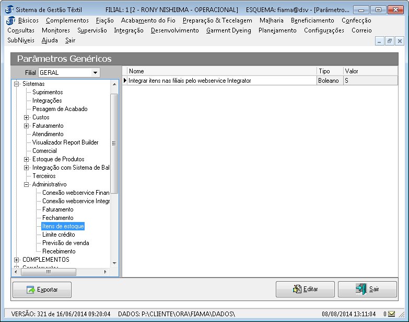Select Previsão de venda in the tree

(x=65, y=243)
